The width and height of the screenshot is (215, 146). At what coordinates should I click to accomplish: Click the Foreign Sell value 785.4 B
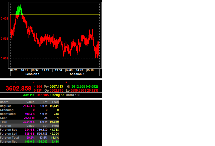(30, 134)
